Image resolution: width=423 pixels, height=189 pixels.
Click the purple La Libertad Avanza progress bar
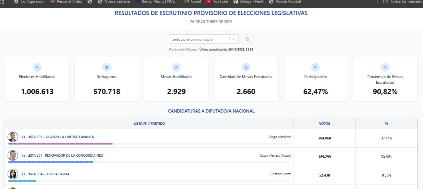(60, 144)
